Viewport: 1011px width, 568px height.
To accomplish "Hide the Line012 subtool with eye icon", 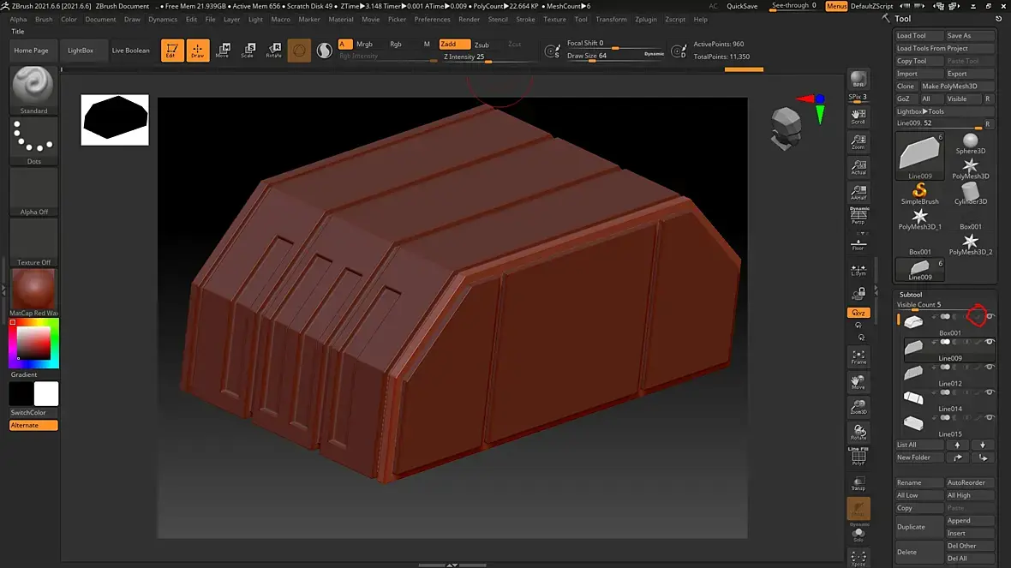I will point(990,368).
